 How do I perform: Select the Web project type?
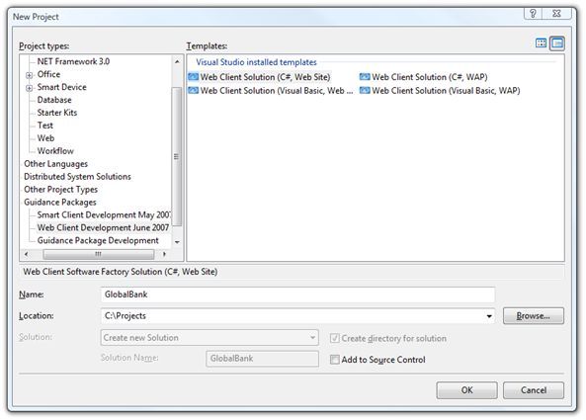[x=45, y=138]
